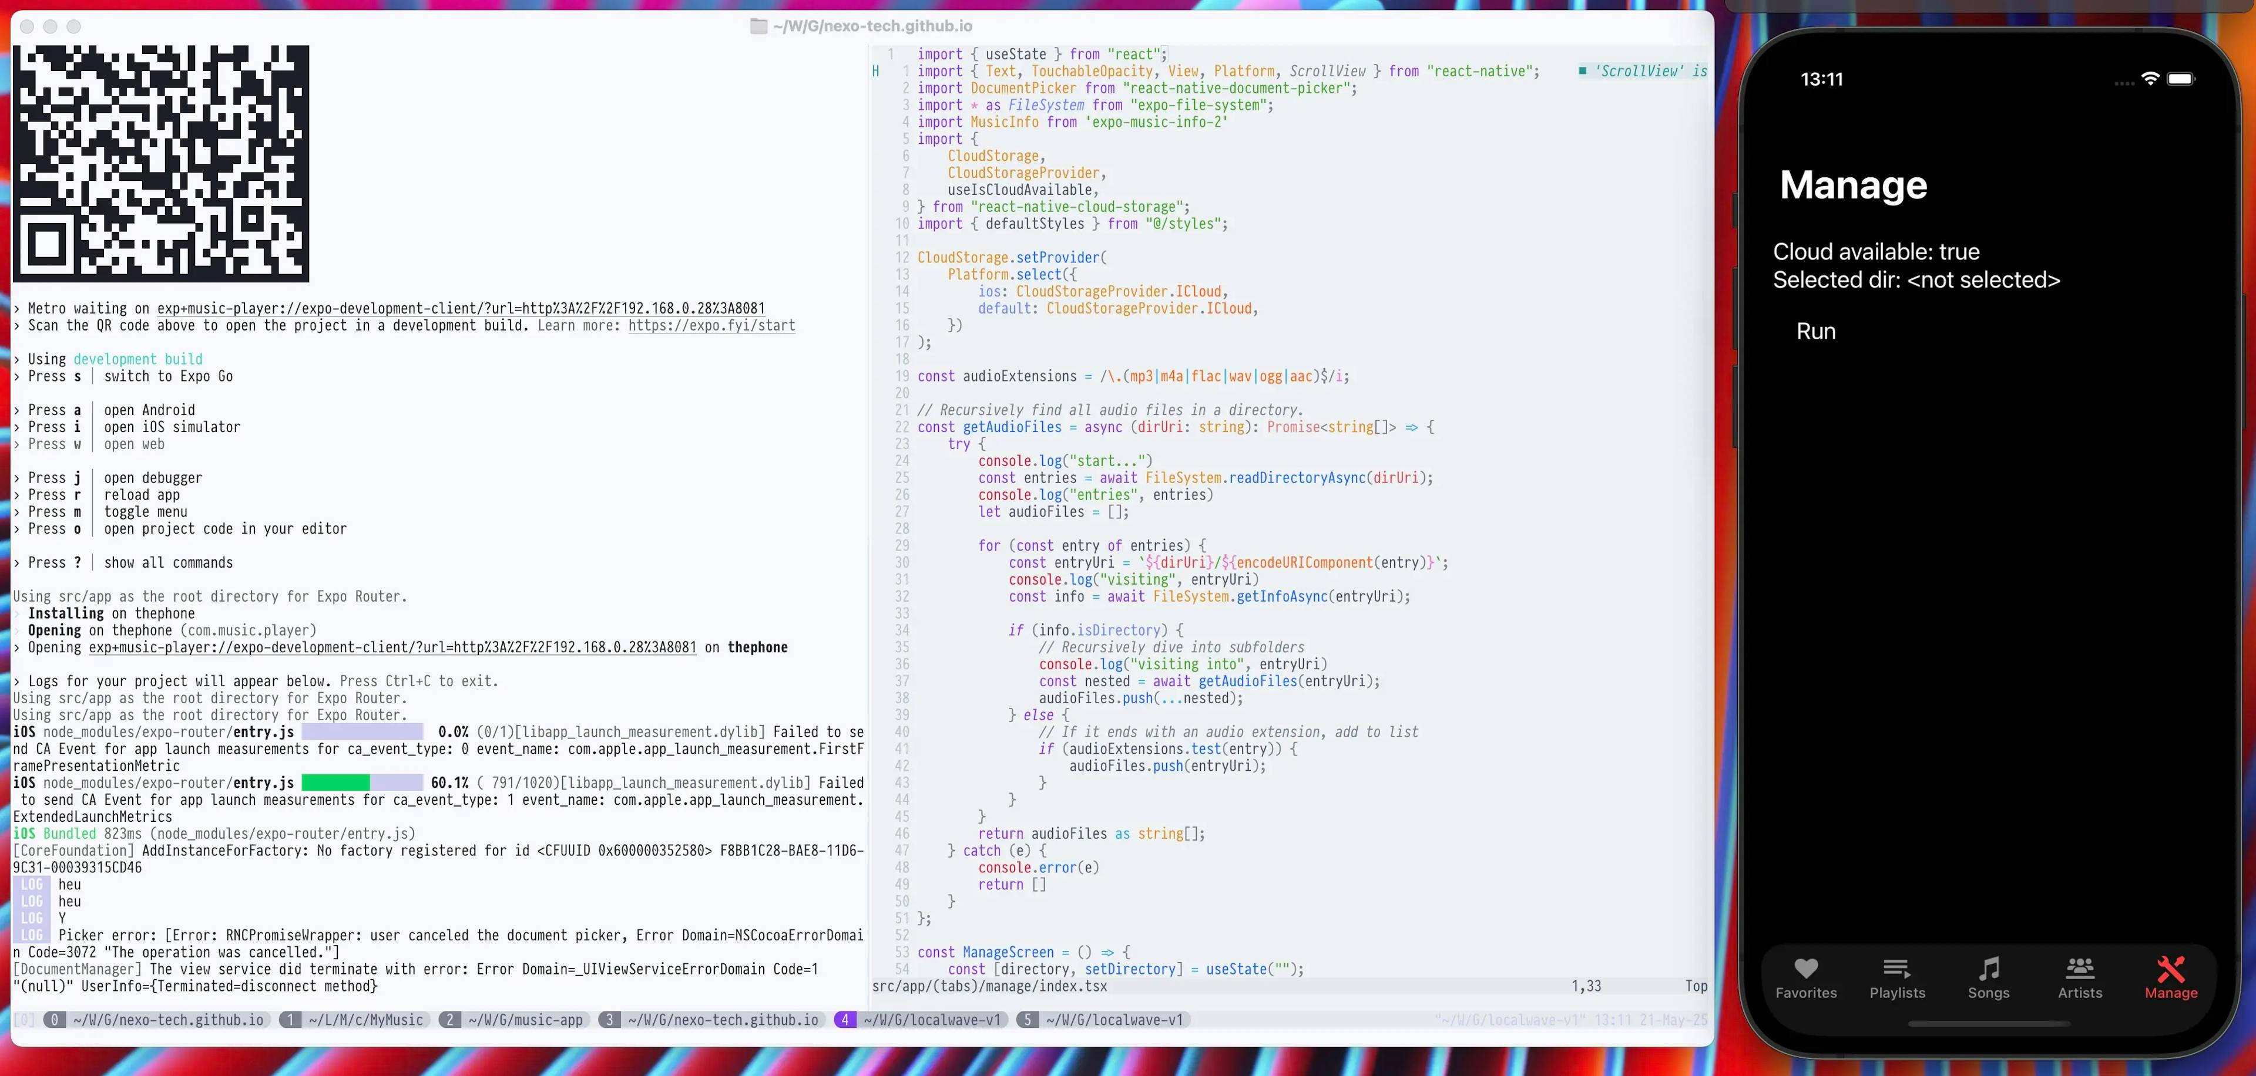
Task: Click the Expo QR code image
Action: [161, 164]
